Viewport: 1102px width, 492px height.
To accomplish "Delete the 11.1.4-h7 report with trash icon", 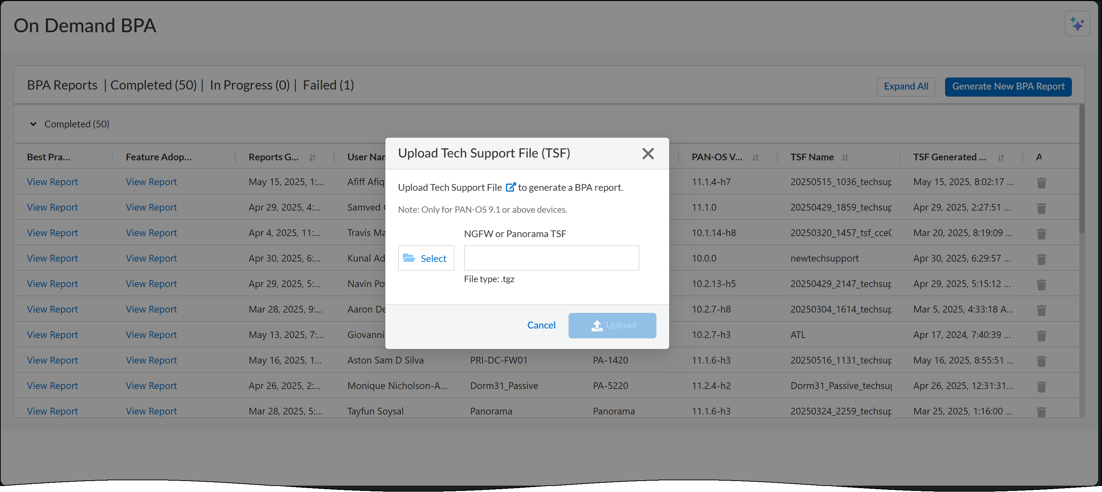I will 1041,183.
